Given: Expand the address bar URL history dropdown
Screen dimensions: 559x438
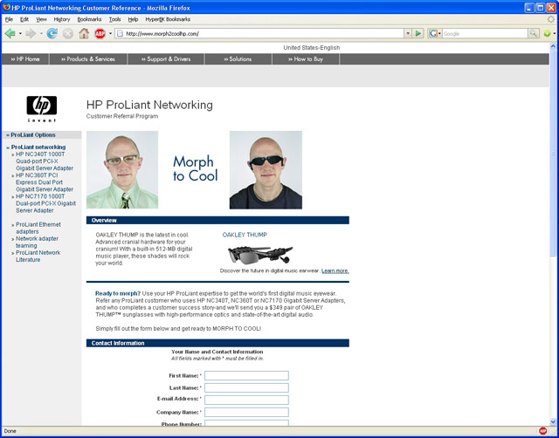Looking at the screenshot, I should tap(408, 33).
